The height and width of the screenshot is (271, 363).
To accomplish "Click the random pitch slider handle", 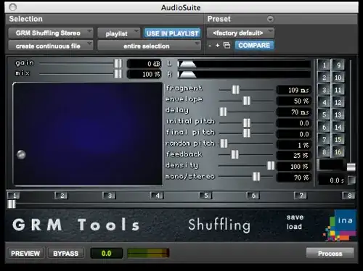I will (224, 143).
